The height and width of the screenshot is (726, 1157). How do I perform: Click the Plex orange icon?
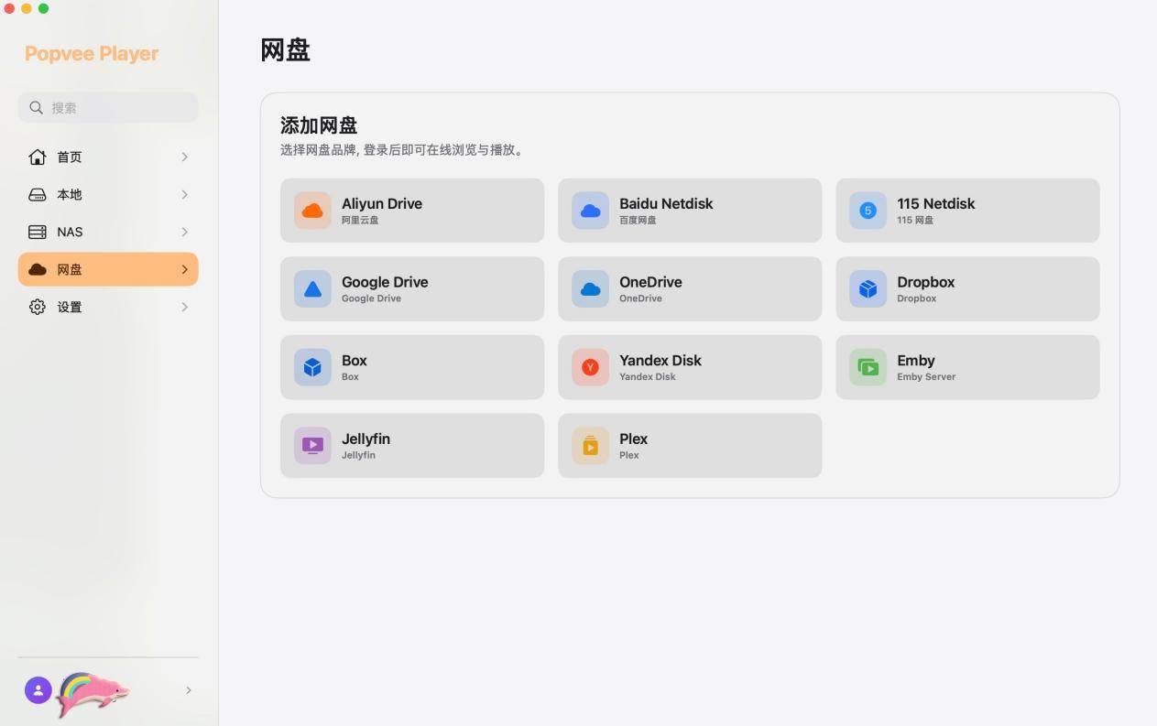tap(590, 446)
